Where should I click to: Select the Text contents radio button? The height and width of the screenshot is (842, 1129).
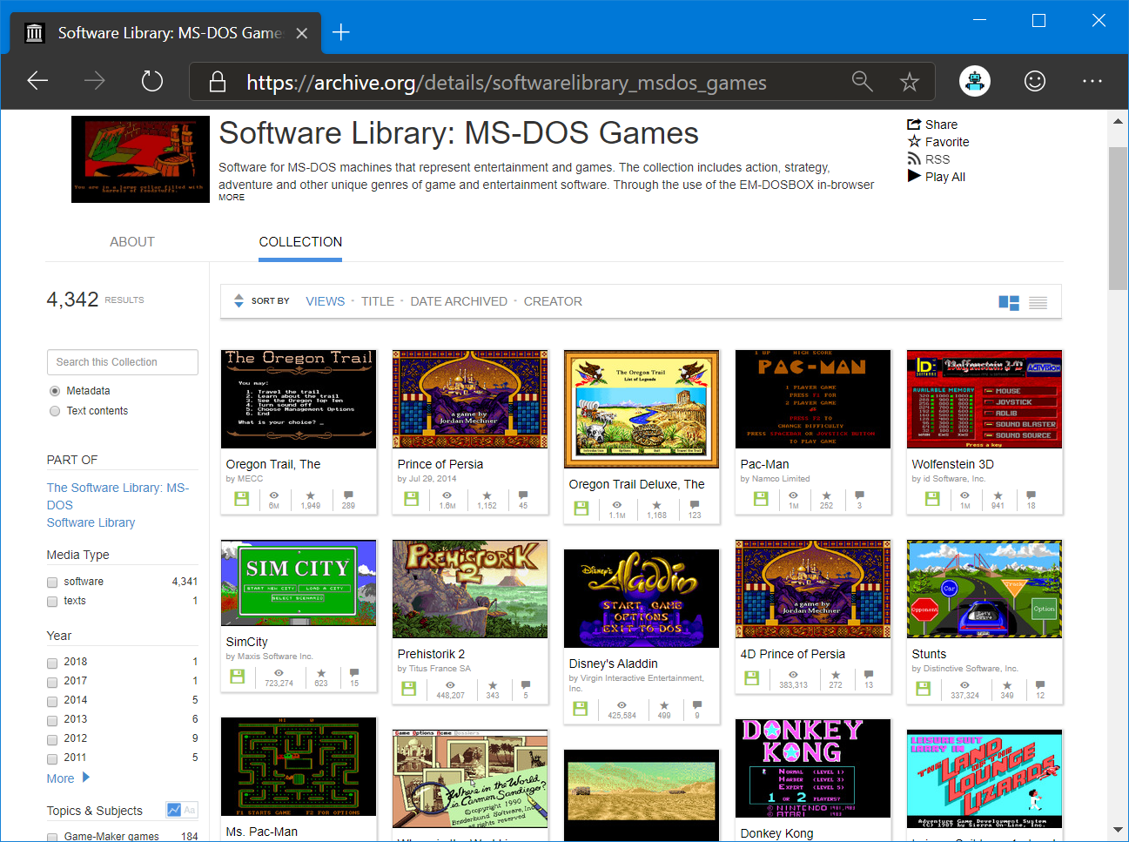tap(55, 411)
